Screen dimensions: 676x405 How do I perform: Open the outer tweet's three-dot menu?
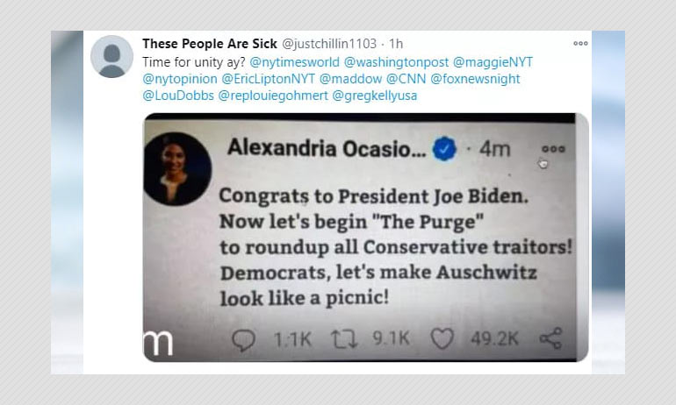click(x=580, y=44)
